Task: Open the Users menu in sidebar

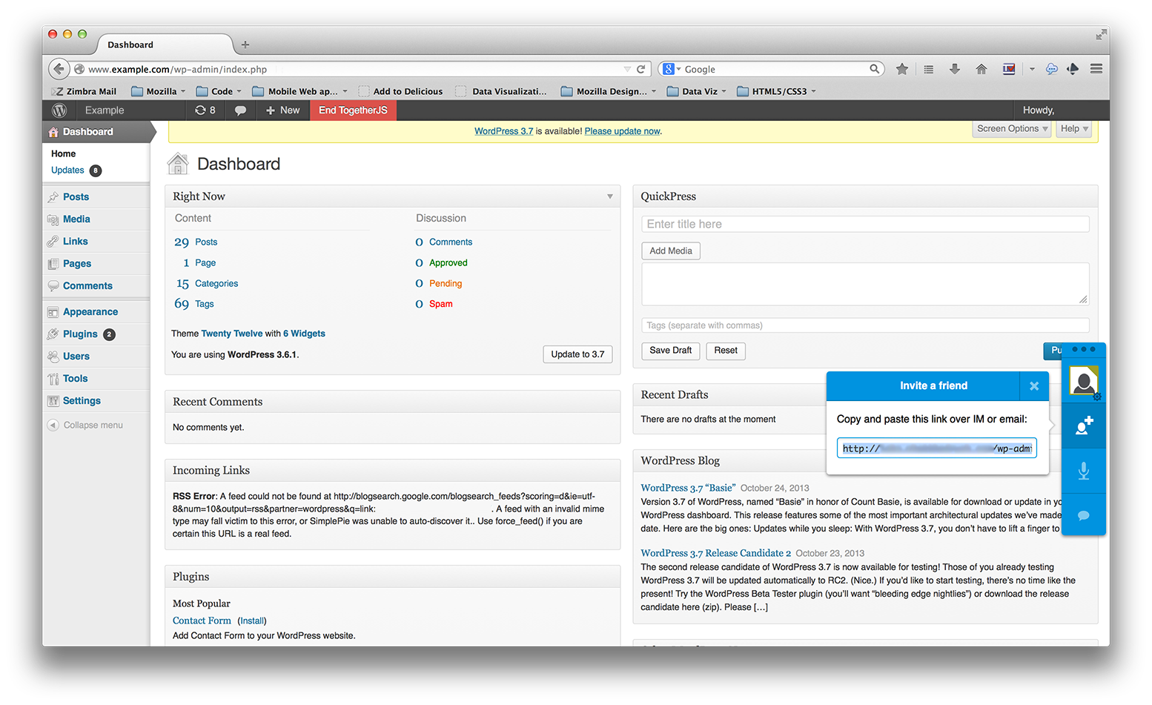Action: tap(76, 357)
